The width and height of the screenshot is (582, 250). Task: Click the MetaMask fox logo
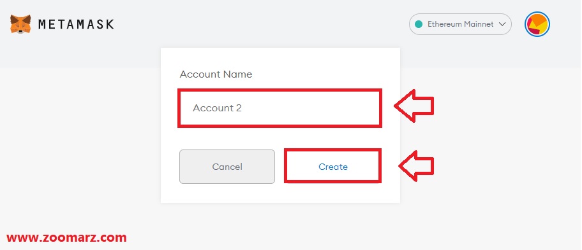click(x=20, y=24)
